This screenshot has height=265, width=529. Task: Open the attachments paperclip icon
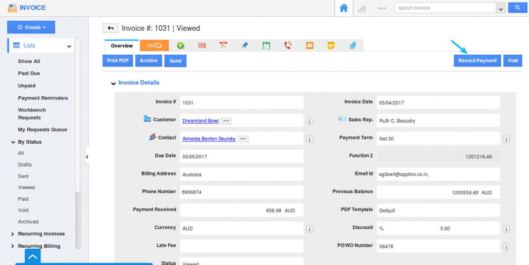point(353,45)
